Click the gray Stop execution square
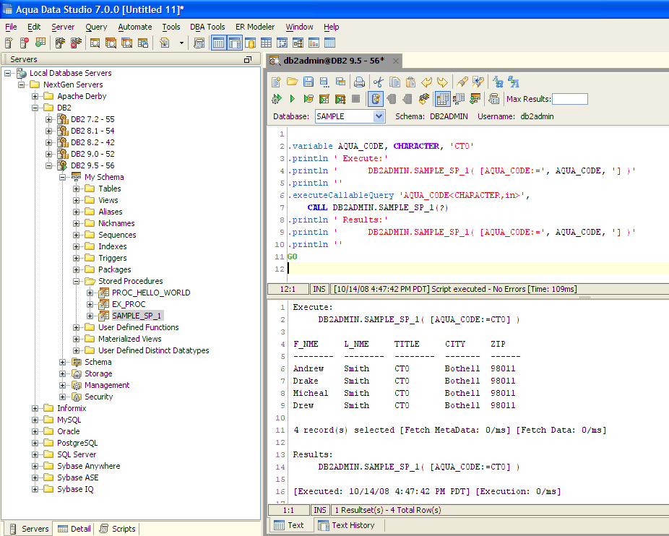This screenshot has height=536, width=669. point(356,99)
